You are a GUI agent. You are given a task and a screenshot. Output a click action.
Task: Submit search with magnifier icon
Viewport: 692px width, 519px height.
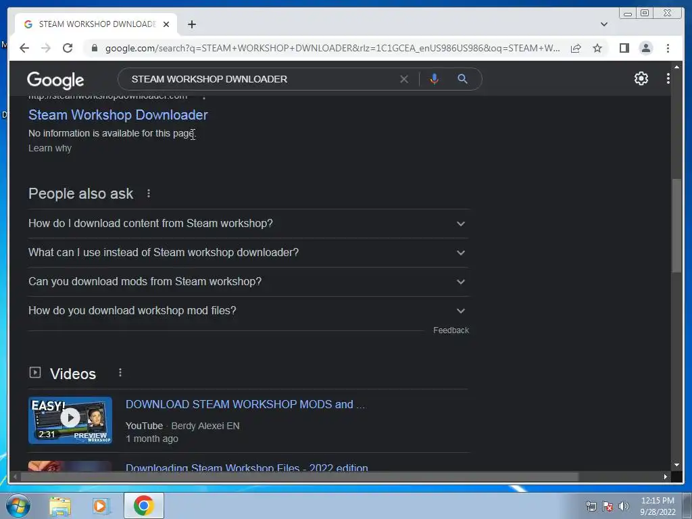coord(462,79)
